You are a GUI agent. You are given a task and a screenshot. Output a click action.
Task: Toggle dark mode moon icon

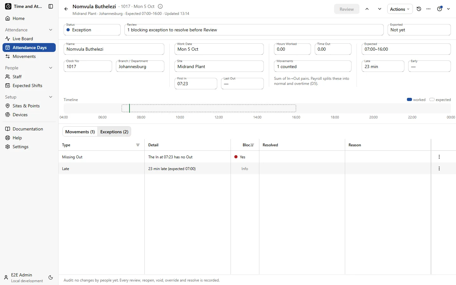(51, 277)
